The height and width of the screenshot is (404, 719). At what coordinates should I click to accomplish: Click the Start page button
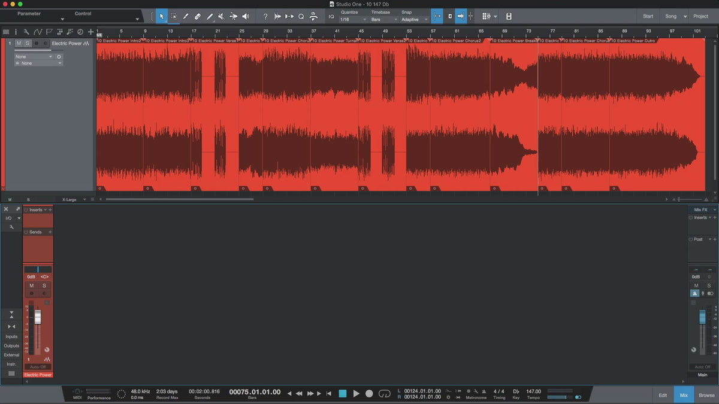coord(648,16)
